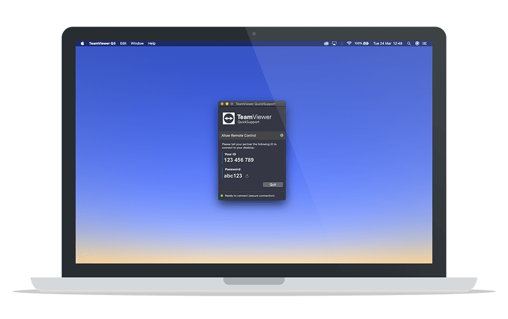Image resolution: width=508 pixels, height=319 pixels.
Task: Click the Bluetooth menu bar icon
Action: pos(342,44)
